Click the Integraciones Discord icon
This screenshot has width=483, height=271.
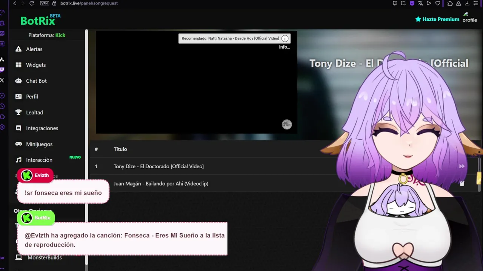tap(18, 128)
